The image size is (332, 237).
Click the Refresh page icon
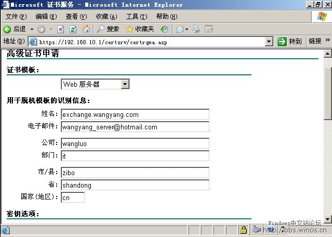tap(73, 29)
